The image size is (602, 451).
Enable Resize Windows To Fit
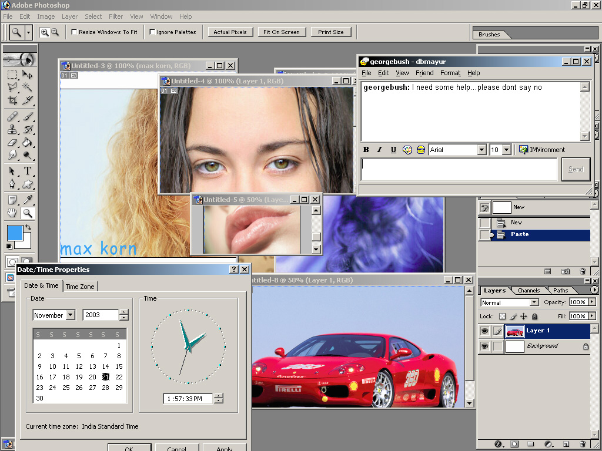[x=74, y=32]
